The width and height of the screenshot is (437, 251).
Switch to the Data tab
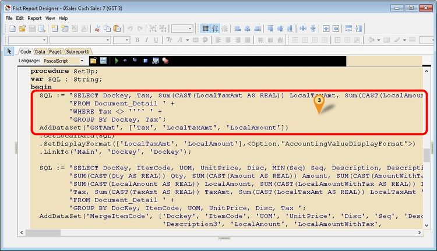tap(40, 51)
